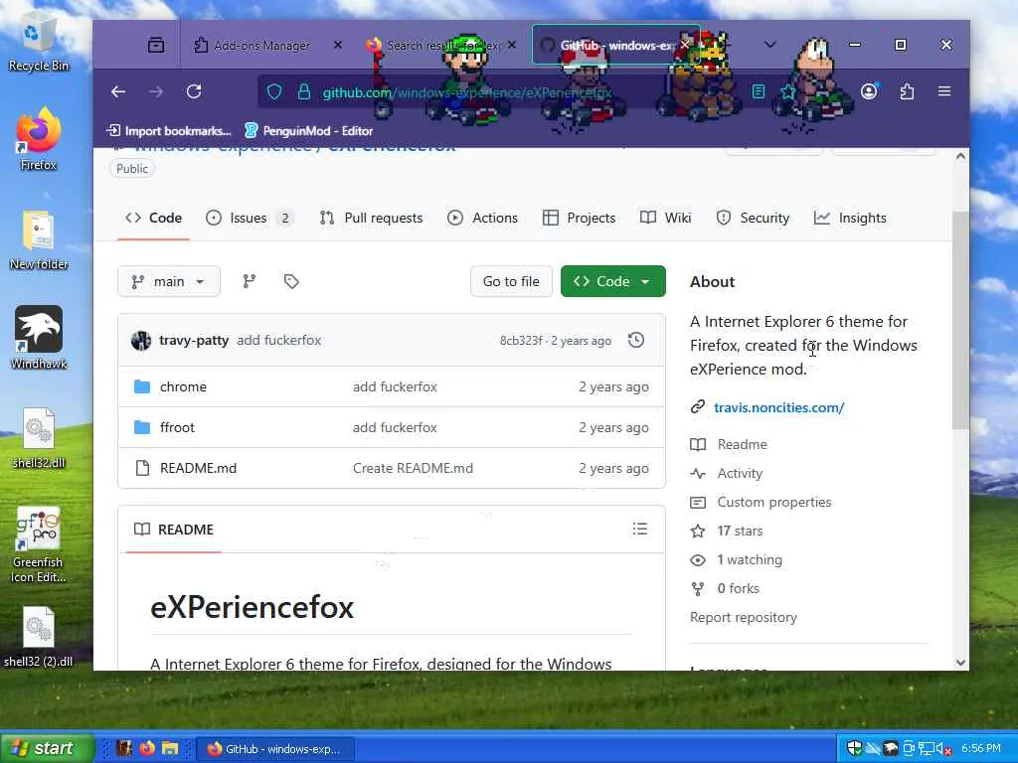The image size is (1018, 763).
Task: Click Report repository link
Action: click(x=744, y=617)
